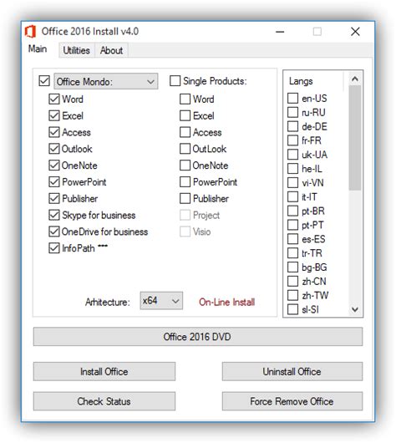396x443 pixels.
Task: Check Word under Single Products
Action: [185, 99]
